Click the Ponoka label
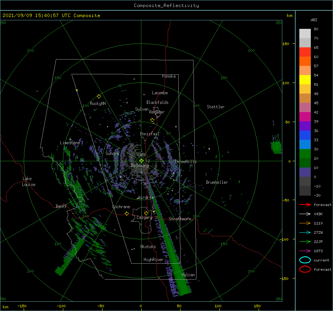This screenshot has height=311, width=333. point(169,76)
